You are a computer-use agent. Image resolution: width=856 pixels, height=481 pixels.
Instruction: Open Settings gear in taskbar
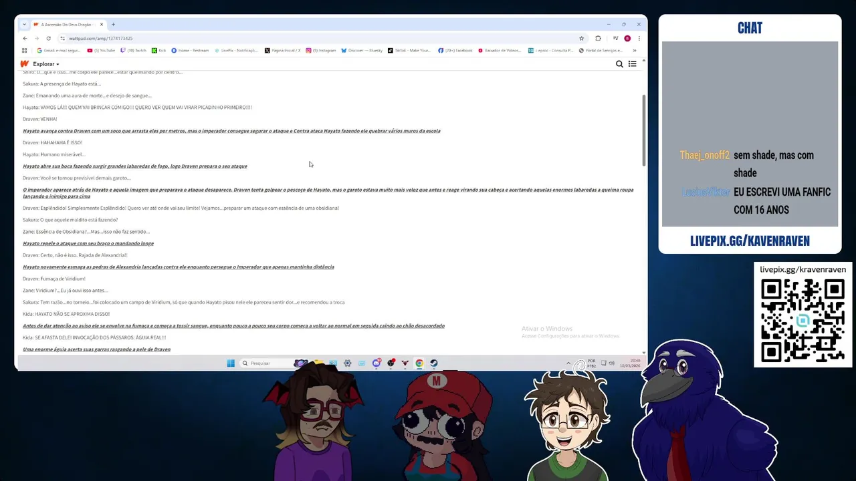pyautogui.click(x=347, y=363)
